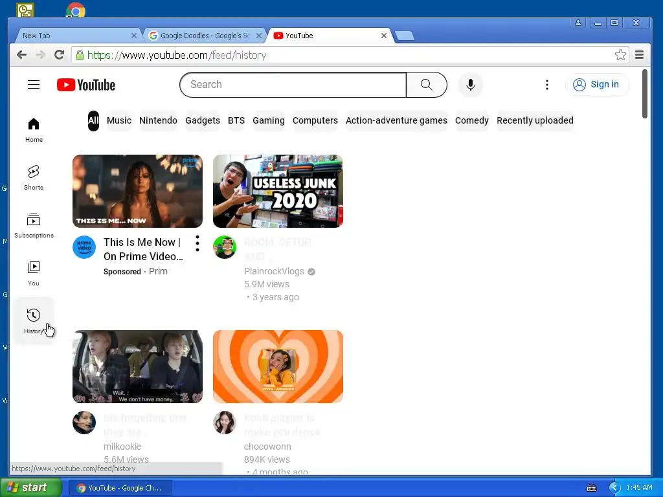
Task: Open the This Is Me Now video title
Action: 143,249
